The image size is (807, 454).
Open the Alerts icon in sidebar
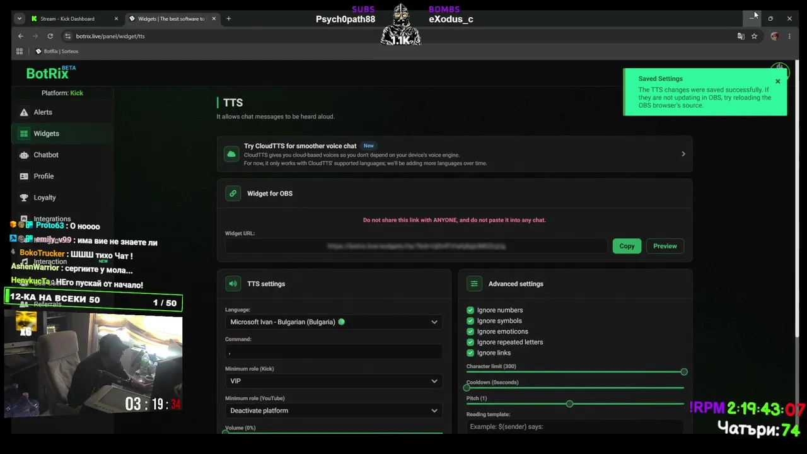(x=24, y=112)
